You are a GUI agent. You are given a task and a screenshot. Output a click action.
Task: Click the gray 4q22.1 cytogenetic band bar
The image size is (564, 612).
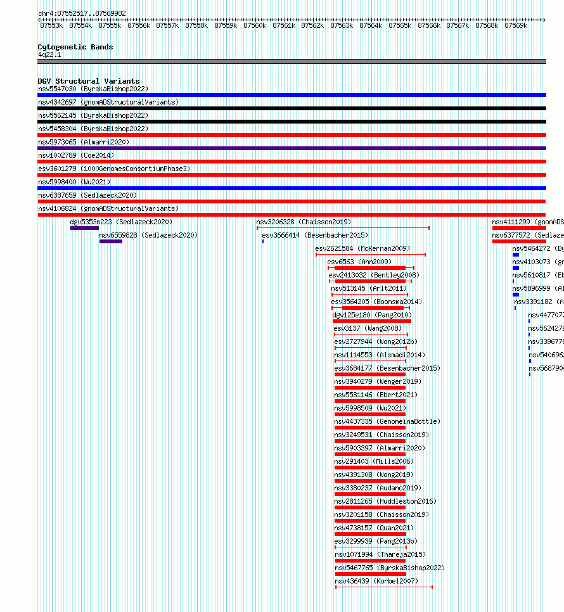pos(292,61)
